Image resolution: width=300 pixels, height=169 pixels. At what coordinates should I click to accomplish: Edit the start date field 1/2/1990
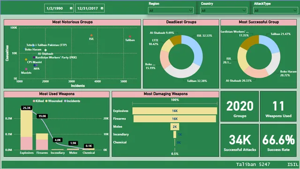point(59,8)
